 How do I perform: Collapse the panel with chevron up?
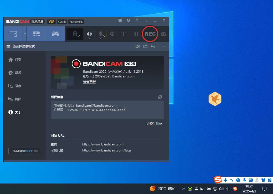(x=164, y=46)
